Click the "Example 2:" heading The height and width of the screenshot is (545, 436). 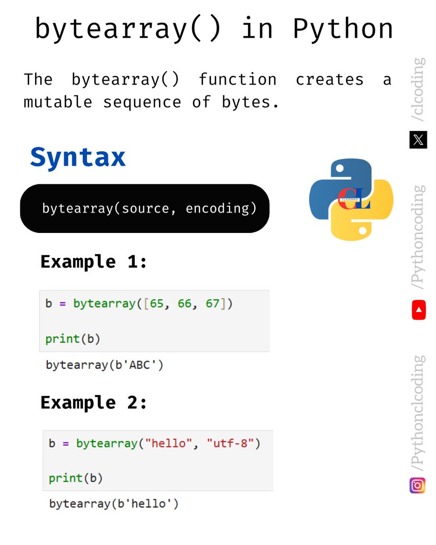pyautogui.click(x=94, y=402)
